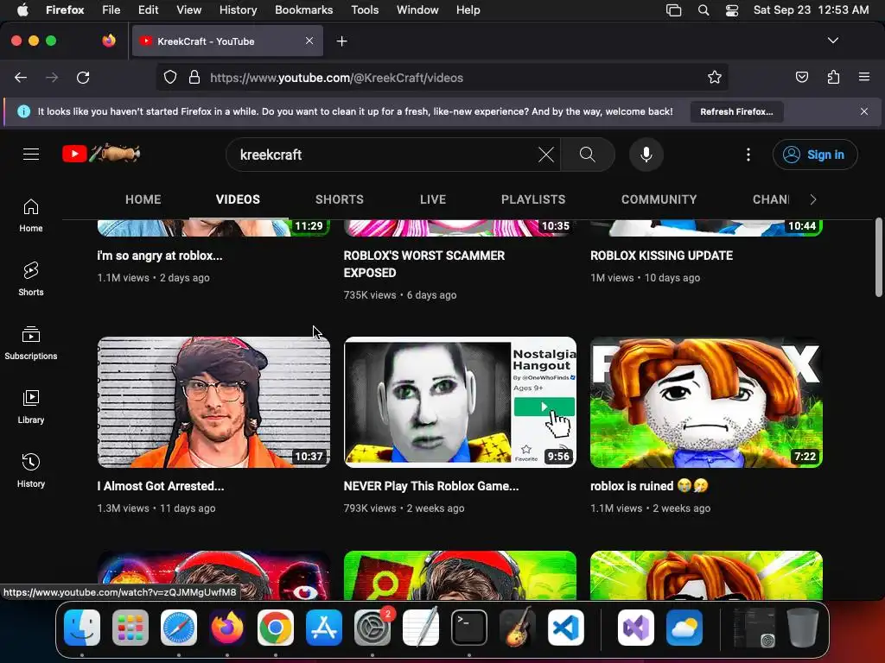Click "1.3M views" under I Almost Got Arrested
Screen dimensions: 885x663
pyautogui.click(x=123, y=508)
